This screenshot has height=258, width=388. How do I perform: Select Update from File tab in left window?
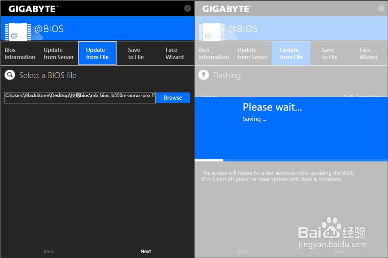pos(97,53)
